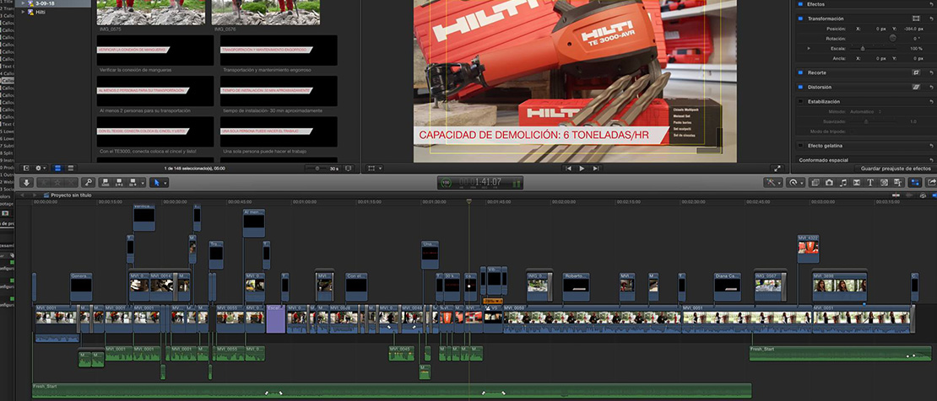This screenshot has width=937, height=401.
Task: Reset the Transformación parameters arrow
Action: pos(931,19)
